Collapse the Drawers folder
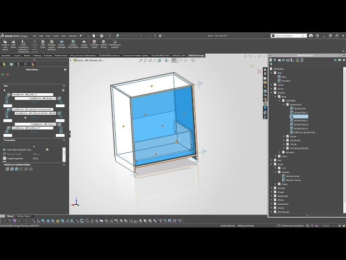Screen dimensions: 346x260 (271, 93)
